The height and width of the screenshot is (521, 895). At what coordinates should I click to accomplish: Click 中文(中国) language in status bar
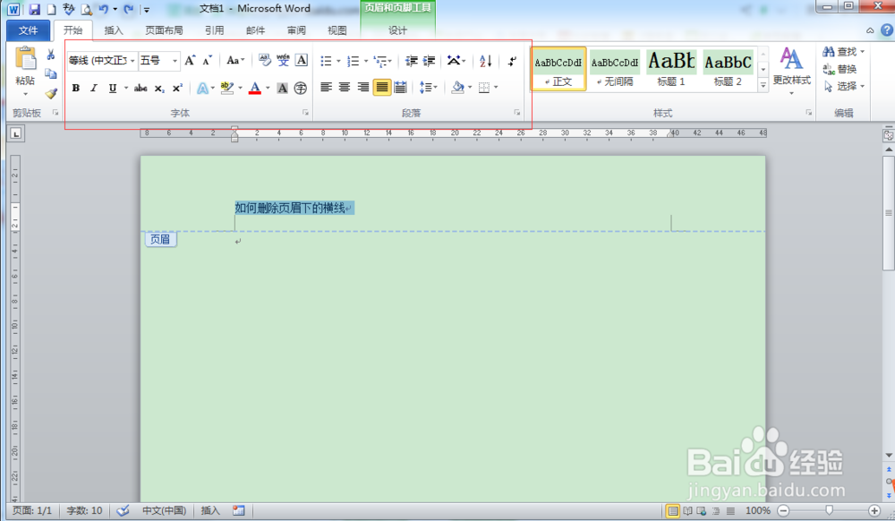164,511
